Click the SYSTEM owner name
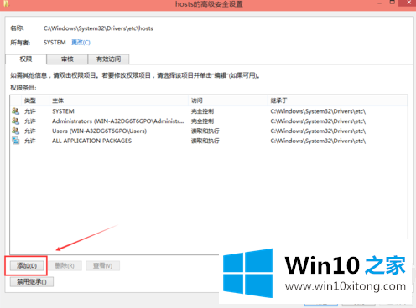This screenshot has width=416, height=308. point(55,43)
